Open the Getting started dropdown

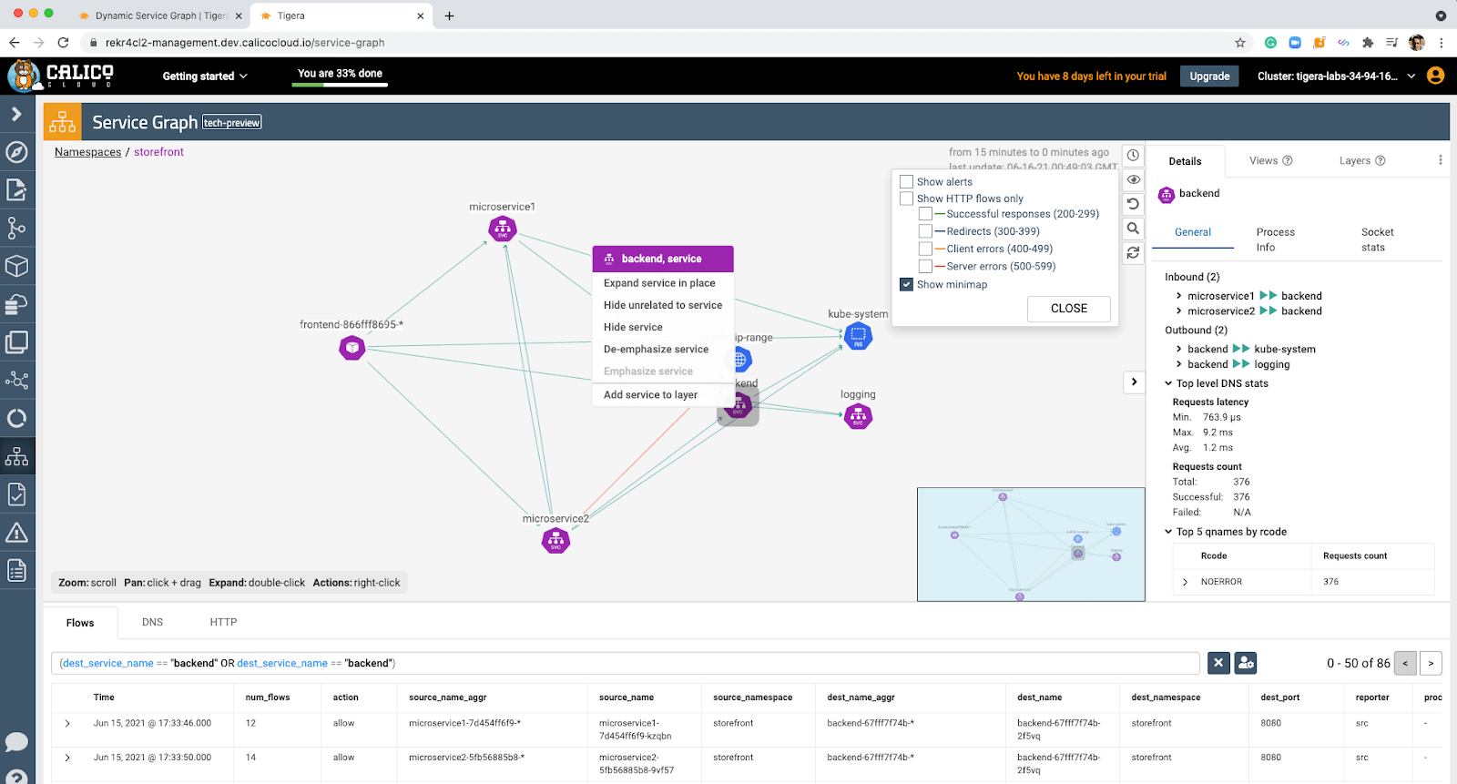pyautogui.click(x=205, y=76)
